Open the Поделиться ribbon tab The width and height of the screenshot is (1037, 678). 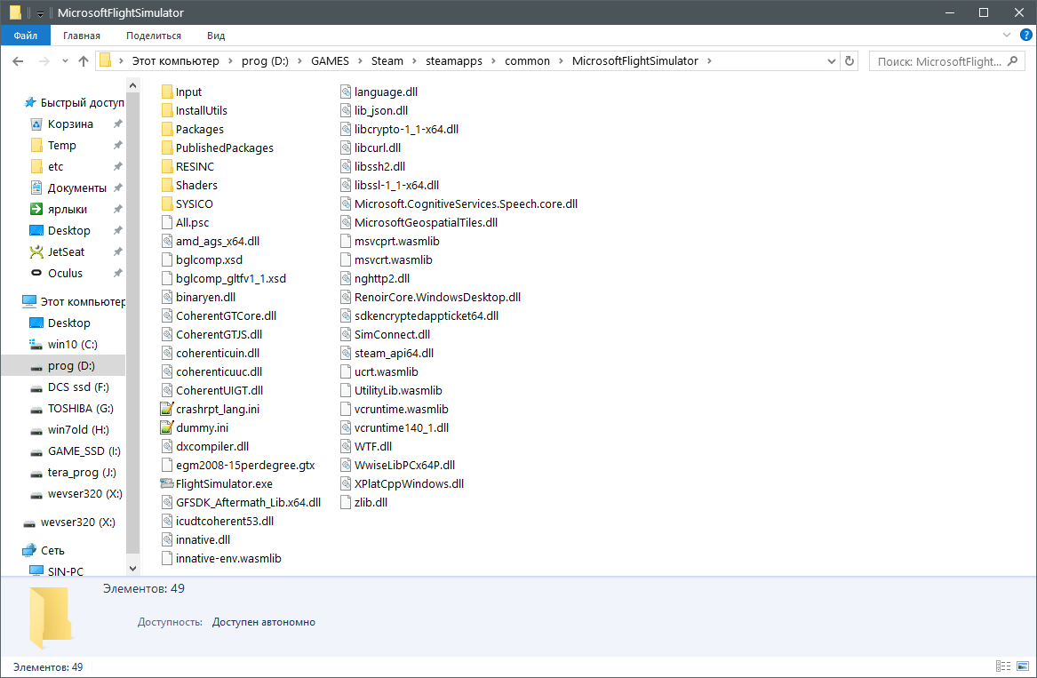(x=154, y=36)
